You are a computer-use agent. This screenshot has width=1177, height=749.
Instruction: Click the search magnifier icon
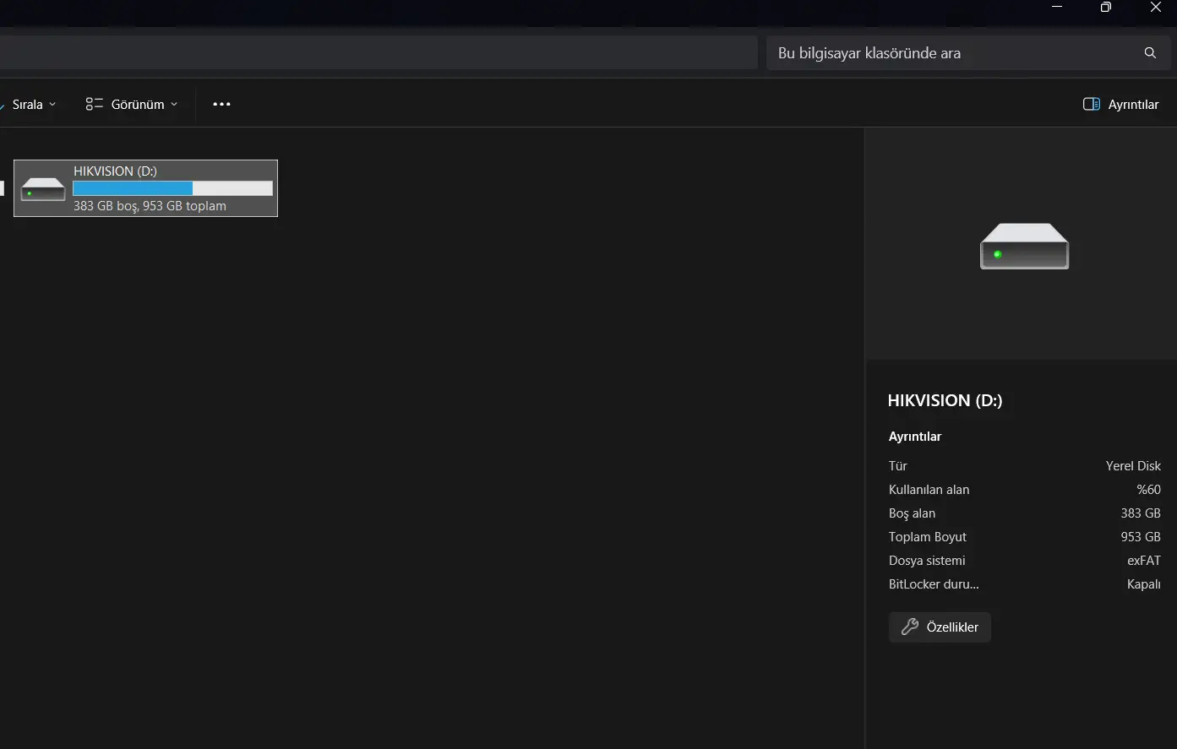(x=1150, y=52)
